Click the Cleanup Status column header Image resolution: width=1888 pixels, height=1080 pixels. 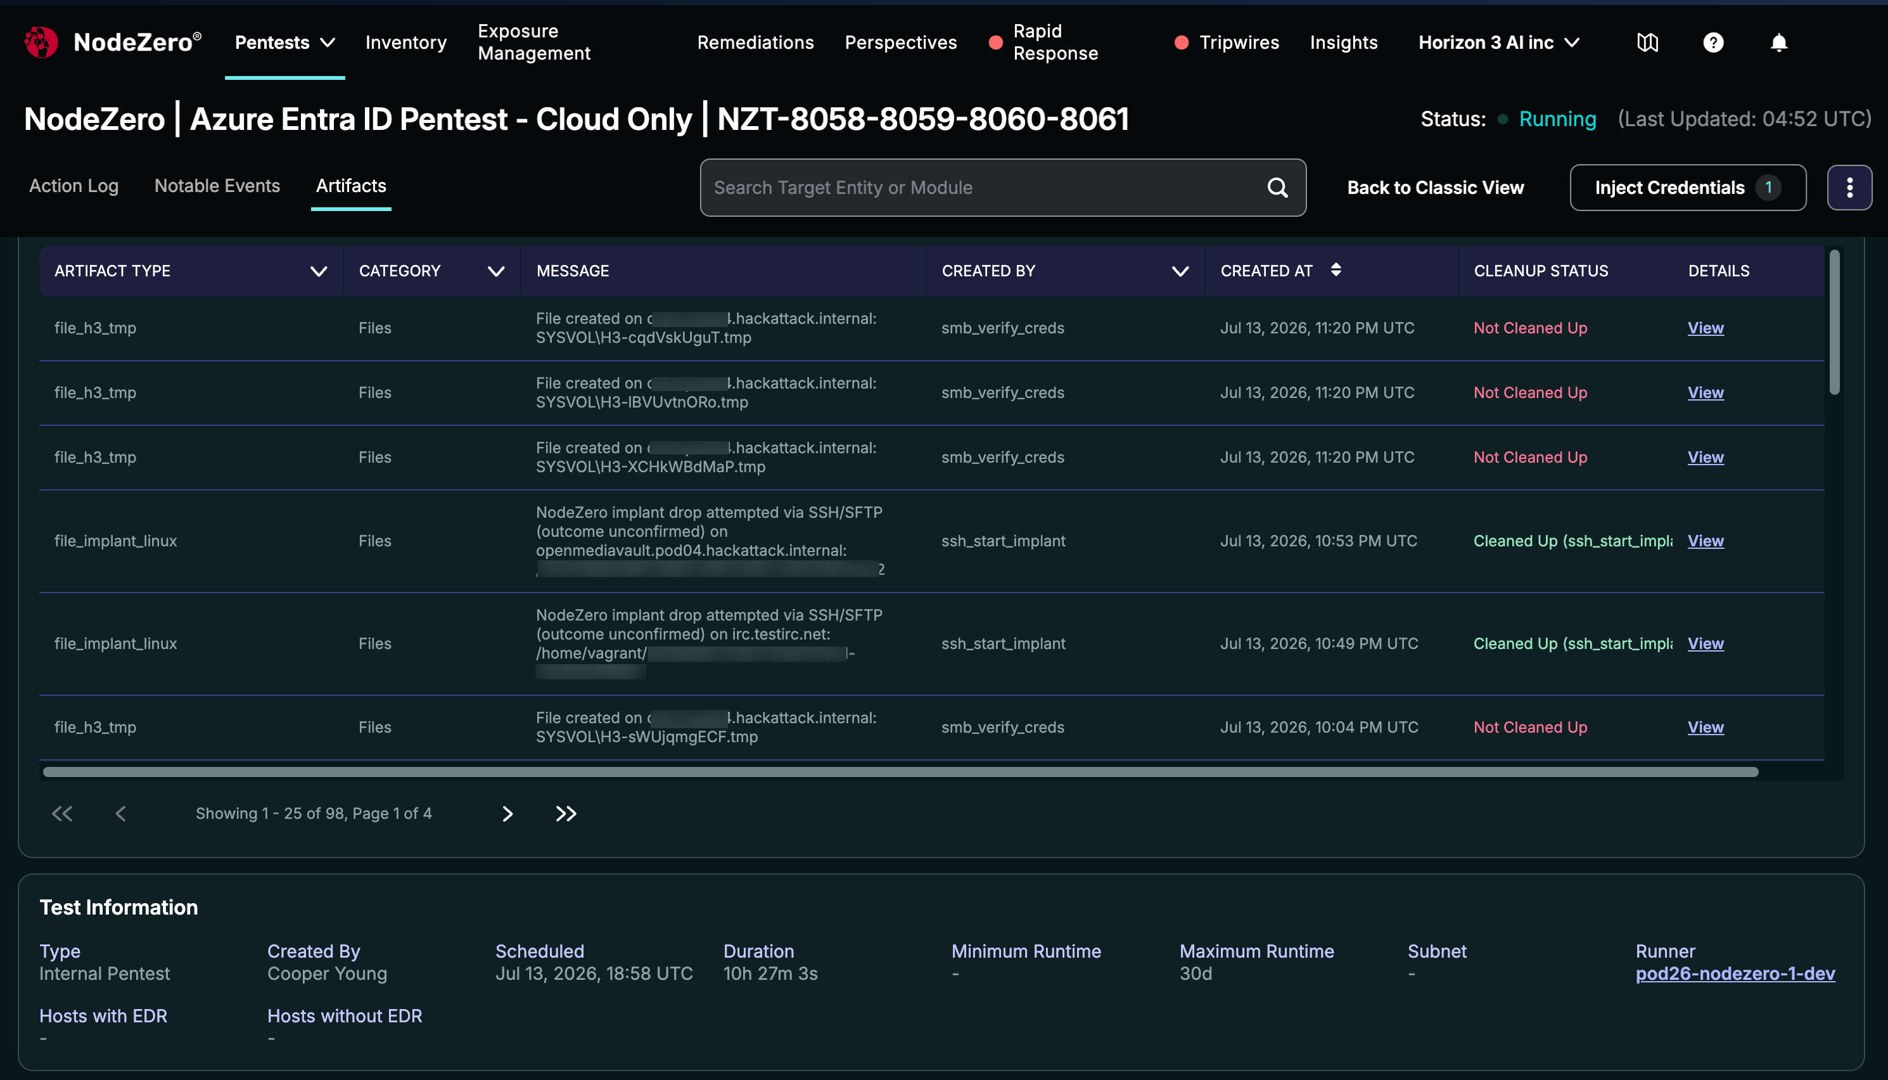coord(1540,271)
